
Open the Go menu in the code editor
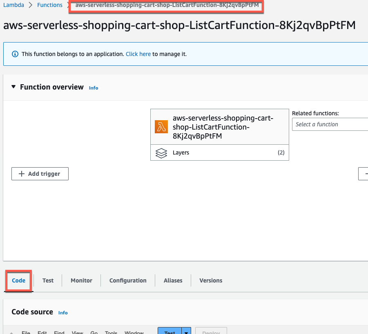pyautogui.click(x=94, y=332)
